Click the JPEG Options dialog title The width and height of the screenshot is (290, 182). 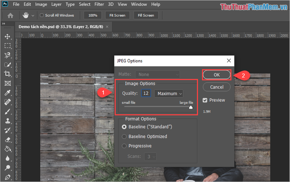(130, 61)
